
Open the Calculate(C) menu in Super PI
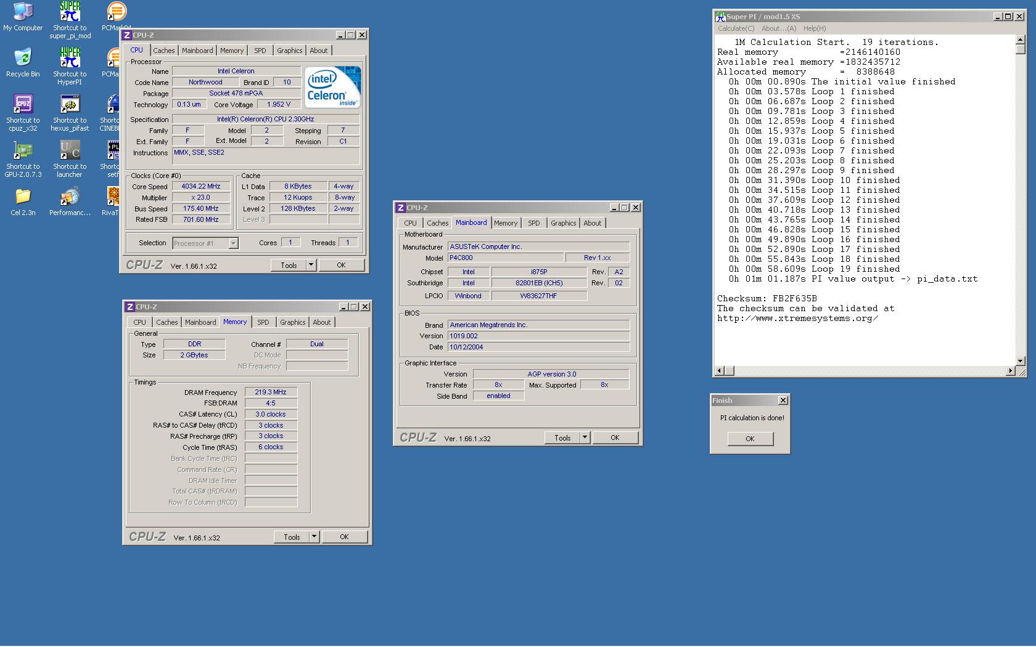click(736, 28)
